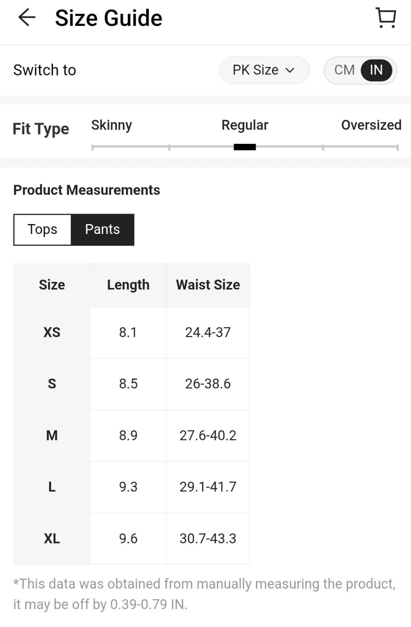Screen dimensions: 411x627
Task: Select the IN unit toggle
Action: (x=376, y=70)
